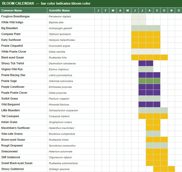182x172 pixels.
Task: Select Early Sunflower in the list
Action: (x=24, y=40)
